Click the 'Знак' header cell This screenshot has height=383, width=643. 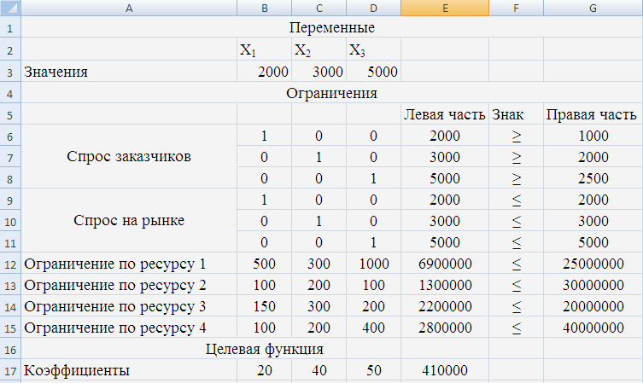click(516, 114)
